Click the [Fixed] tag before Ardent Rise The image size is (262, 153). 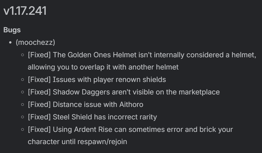pos(39,130)
